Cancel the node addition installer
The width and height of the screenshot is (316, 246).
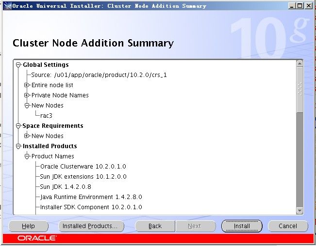(288, 226)
